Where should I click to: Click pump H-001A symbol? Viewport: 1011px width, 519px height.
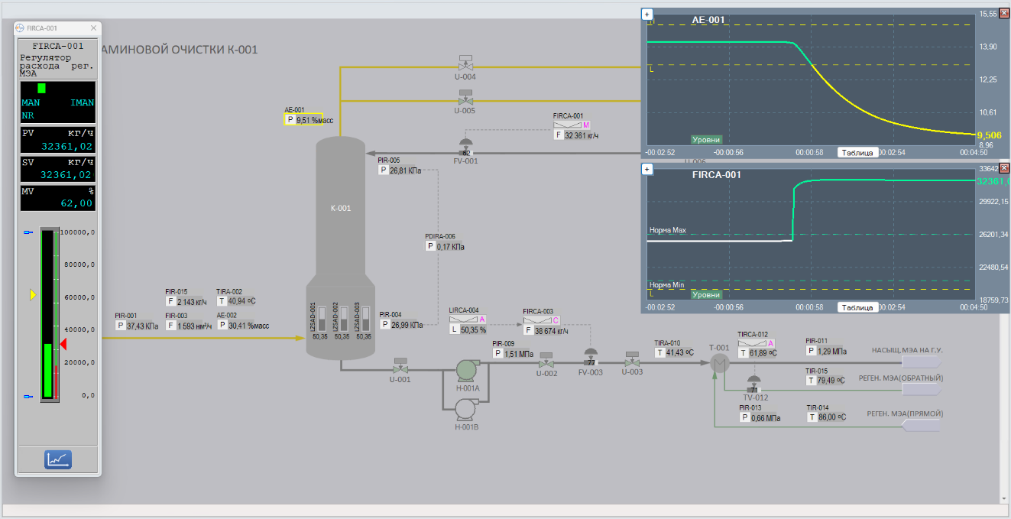(x=466, y=371)
